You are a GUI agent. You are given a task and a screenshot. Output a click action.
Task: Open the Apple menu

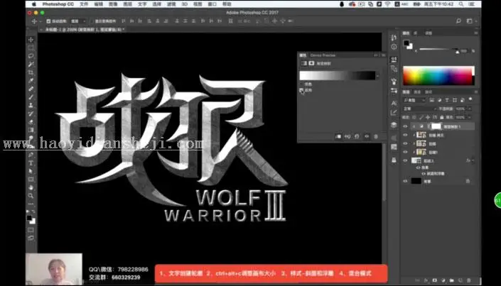click(34, 4)
